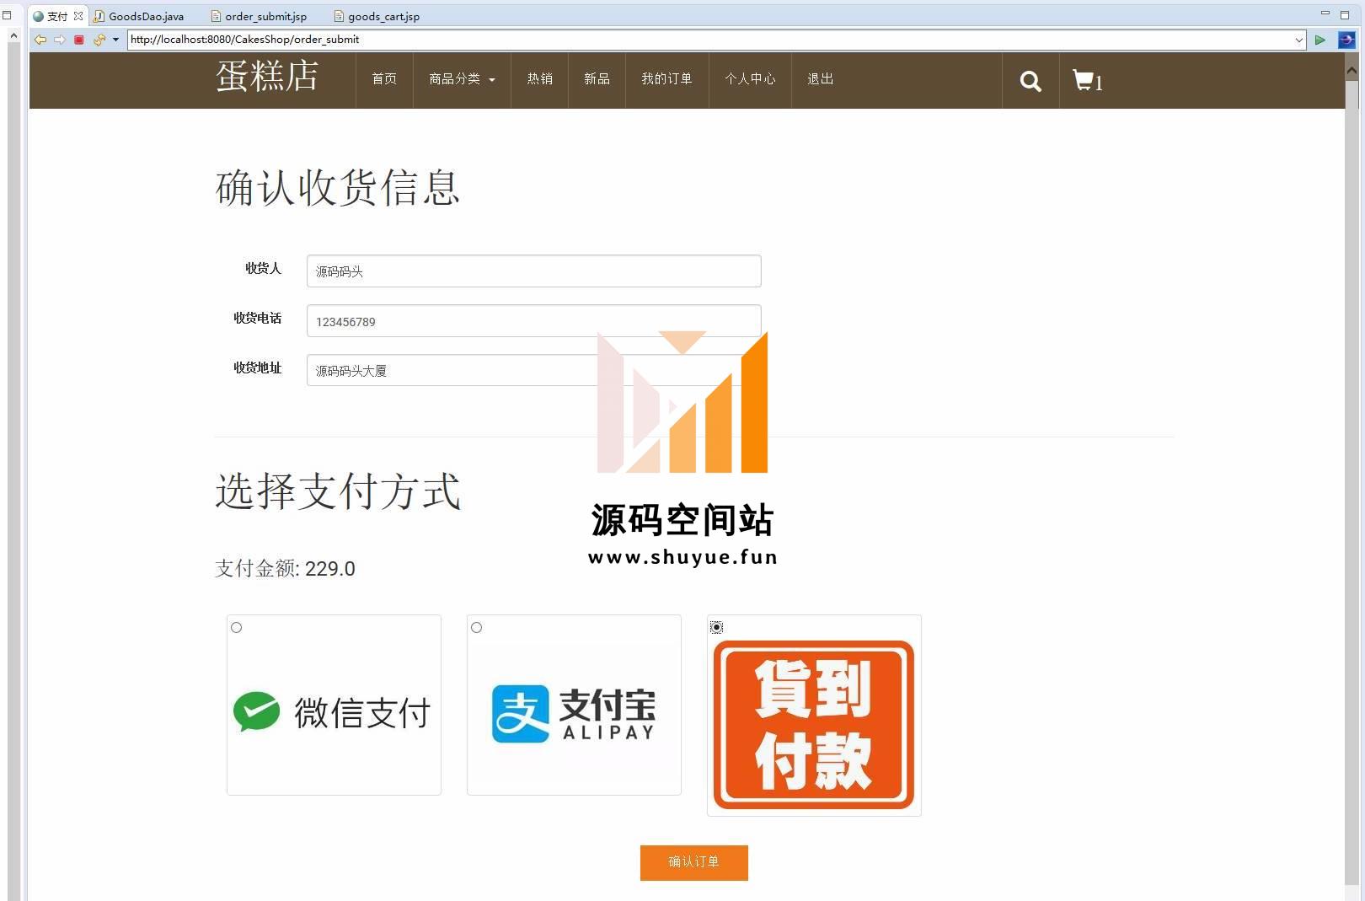Click the green go-to-URL arrow icon
The height and width of the screenshot is (901, 1365).
(1320, 40)
